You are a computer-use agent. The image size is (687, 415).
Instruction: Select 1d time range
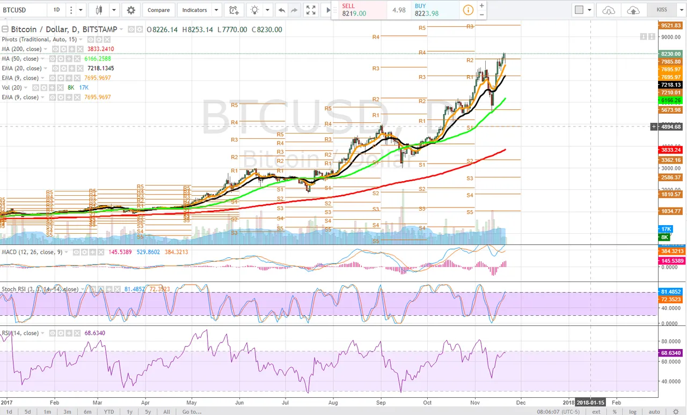(x=9, y=412)
